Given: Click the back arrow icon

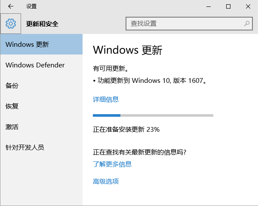Looking at the screenshot, I should 11,6.
